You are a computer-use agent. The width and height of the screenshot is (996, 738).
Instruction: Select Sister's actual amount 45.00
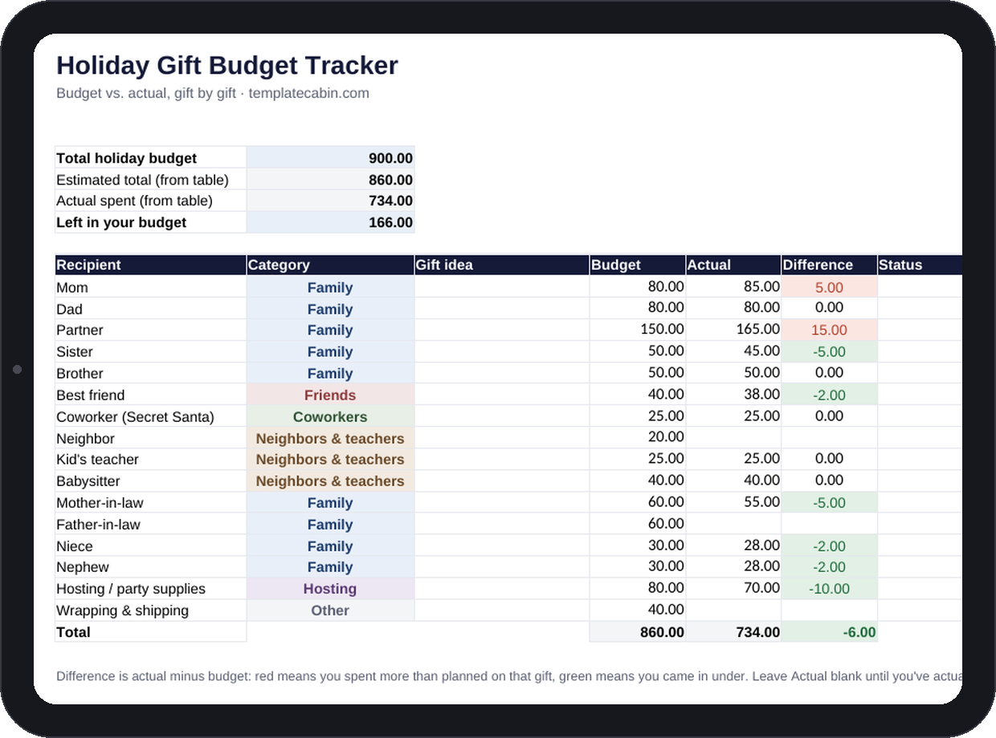733,351
